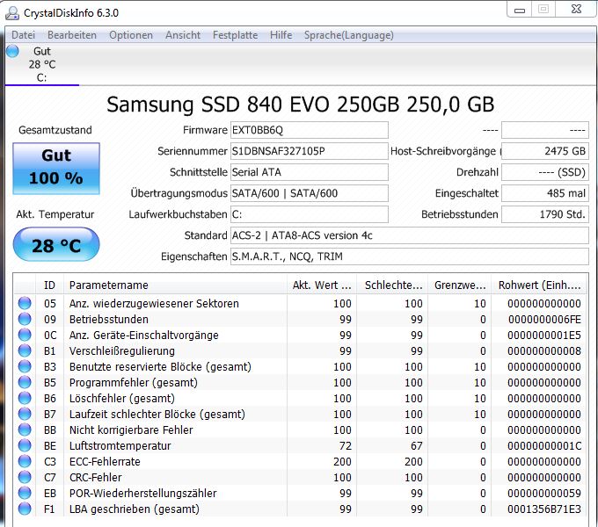Click the Seriennummer field S1DBNSAF327105P
Image resolution: width=598 pixels, height=527 pixels.
(x=310, y=151)
